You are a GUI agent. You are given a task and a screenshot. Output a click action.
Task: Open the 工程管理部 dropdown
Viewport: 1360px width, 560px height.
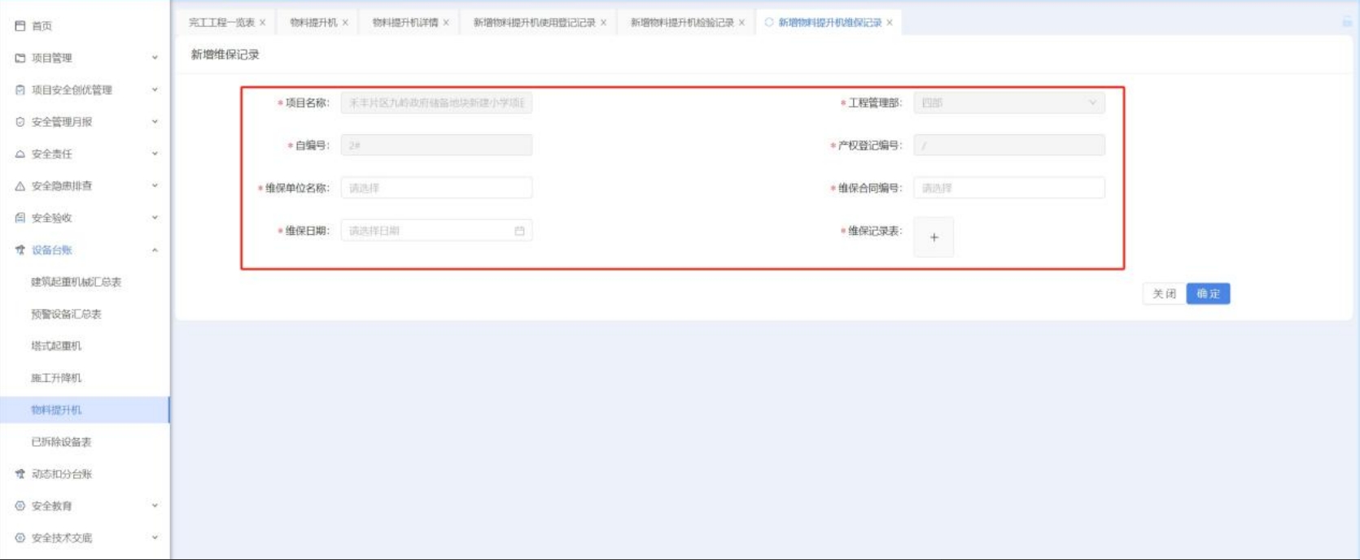(x=1008, y=102)
